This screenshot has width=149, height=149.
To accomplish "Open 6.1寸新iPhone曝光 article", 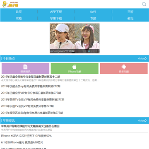I will [22, 142].
